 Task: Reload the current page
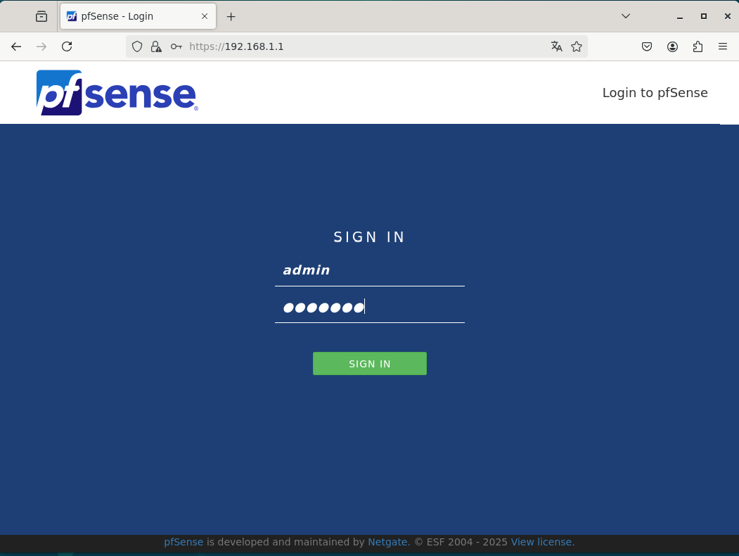coord(67,46)
